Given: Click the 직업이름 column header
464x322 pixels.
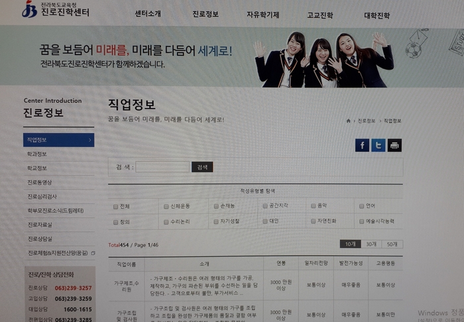Looking at the screenshot, I should tap(127, 264).
